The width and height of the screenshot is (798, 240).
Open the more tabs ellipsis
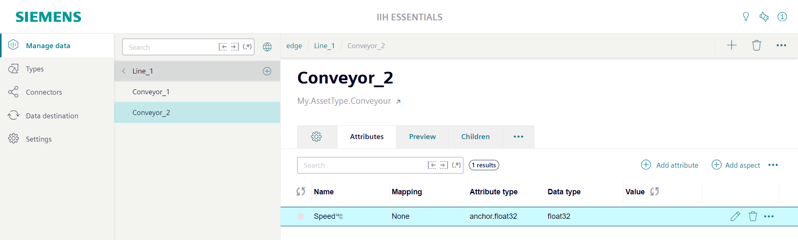[518, 137]
